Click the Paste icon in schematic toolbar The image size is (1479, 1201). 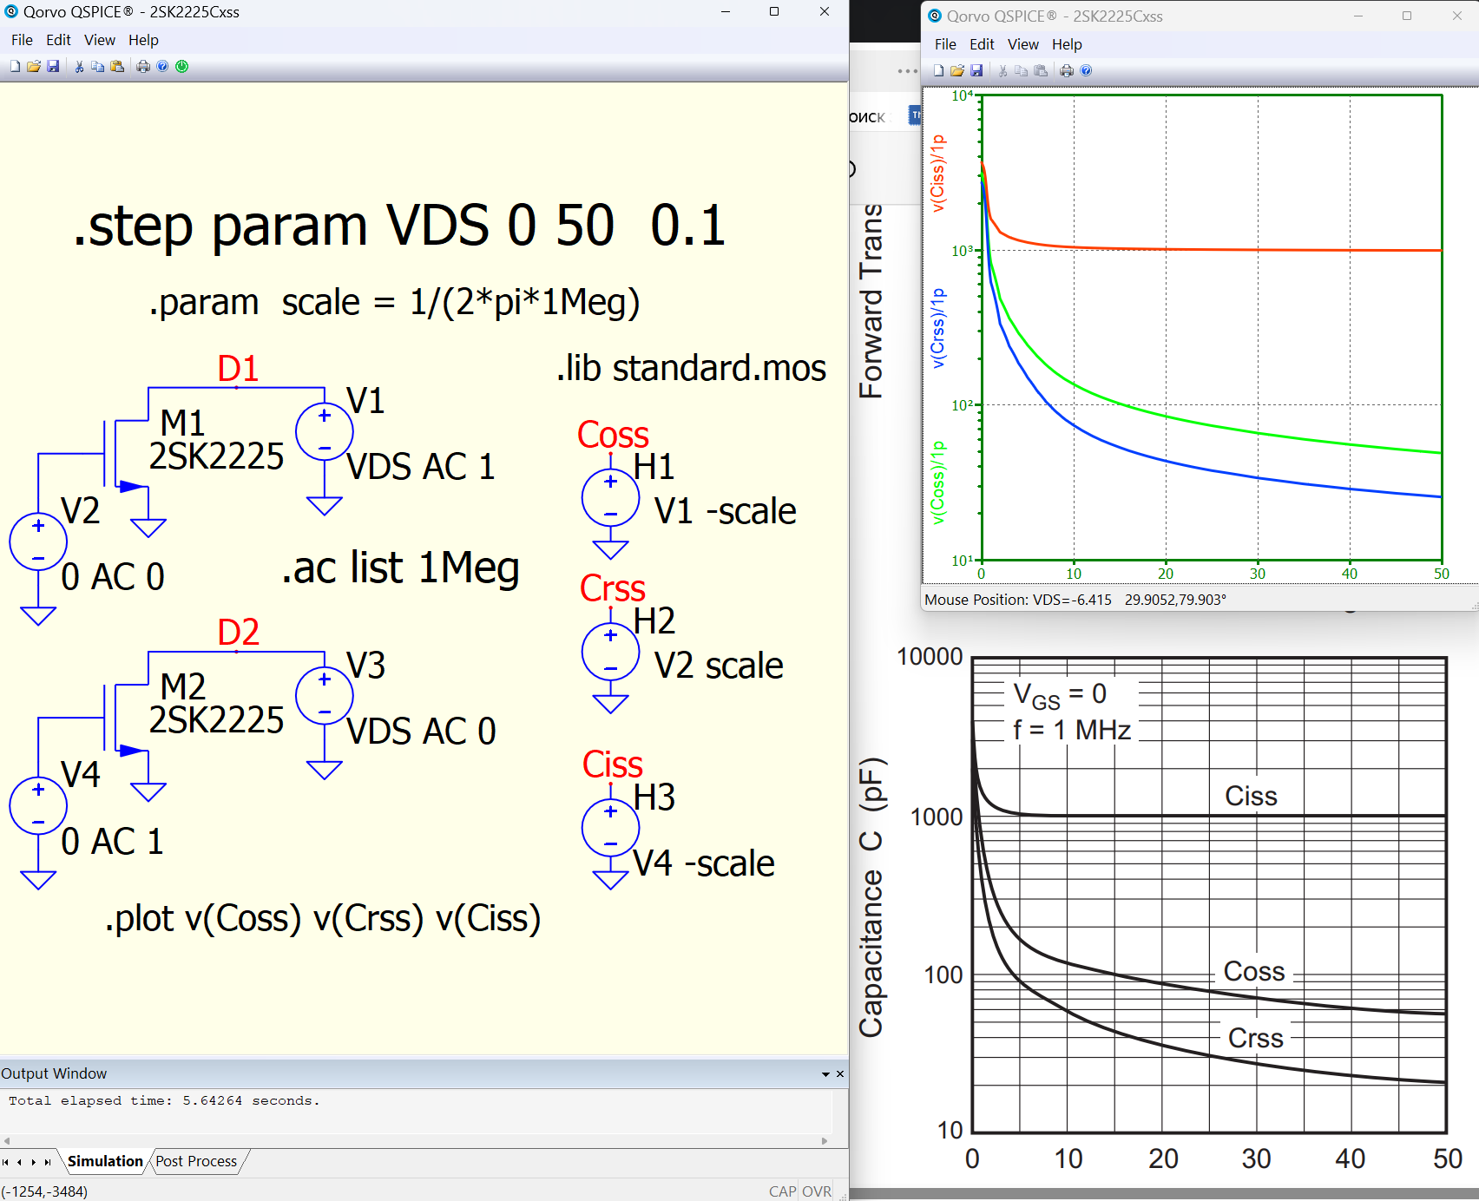tap(117, 67)
